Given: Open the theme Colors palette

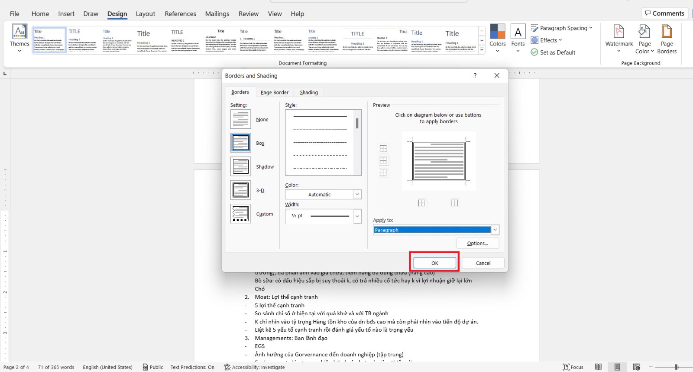Looking at the screenshot, I should [x=498, y=39].
